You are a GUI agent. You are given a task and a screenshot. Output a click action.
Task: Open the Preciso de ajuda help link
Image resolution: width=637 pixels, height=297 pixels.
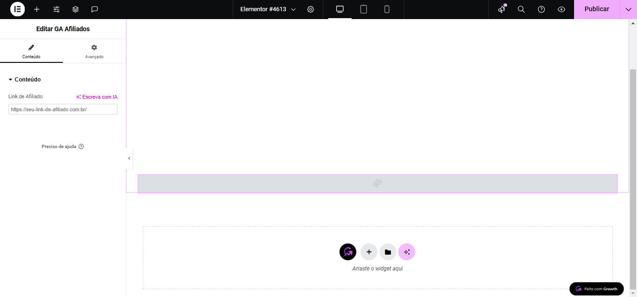[x=63, y=146]
